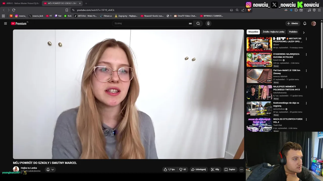Open browser zoom magnifier icon in address bar
This screenshot has width=323, height=181.
237,10
